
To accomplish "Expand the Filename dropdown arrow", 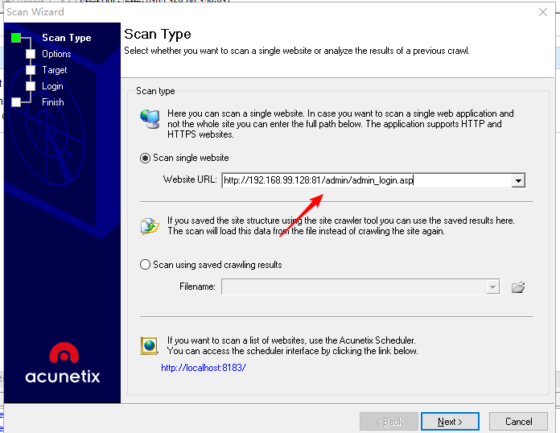I will coord(492,287).
